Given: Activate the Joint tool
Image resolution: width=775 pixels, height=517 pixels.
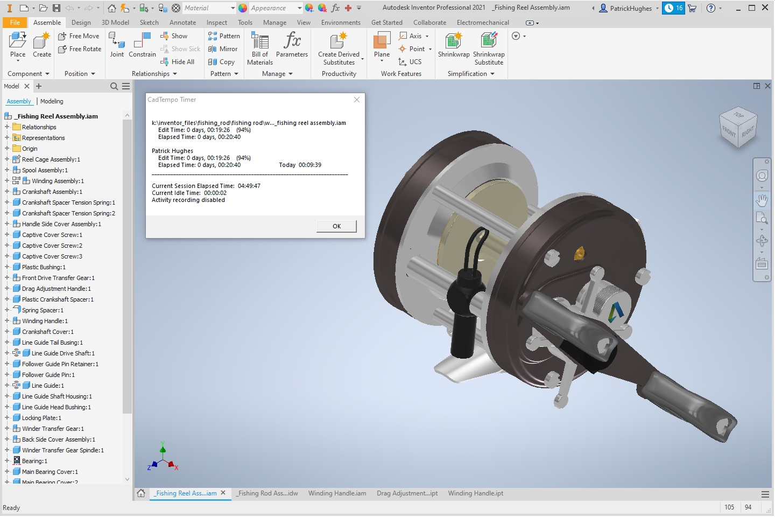Looking at the screenshot, I should coord(117,45).
